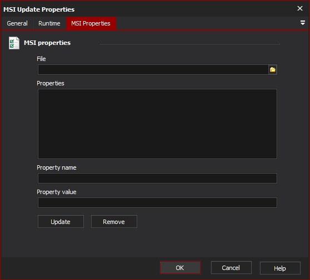
Task: Click the Remove button
Action: point(114,222)
